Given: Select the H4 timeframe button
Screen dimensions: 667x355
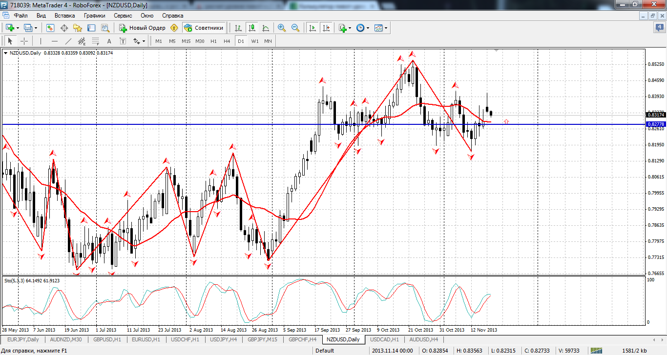Looking at the screenshot, I should (x=227, y=41).
